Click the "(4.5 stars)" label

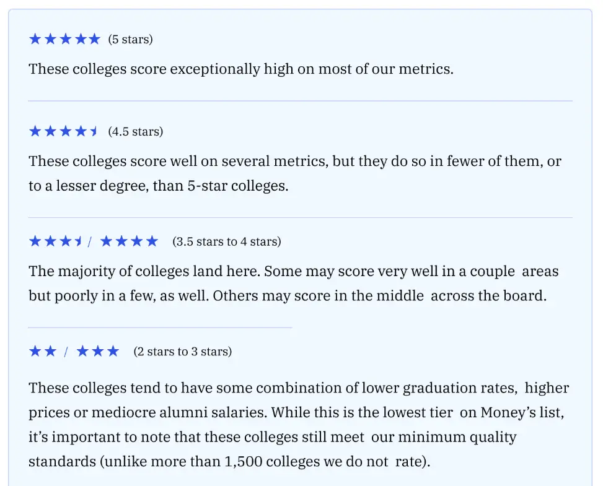point(135,132)
